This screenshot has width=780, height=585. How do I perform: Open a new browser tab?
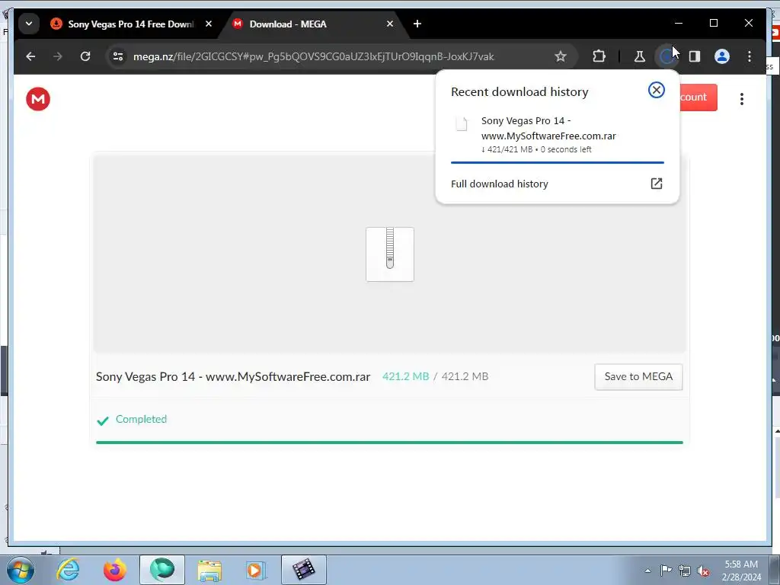pos(417,24)
